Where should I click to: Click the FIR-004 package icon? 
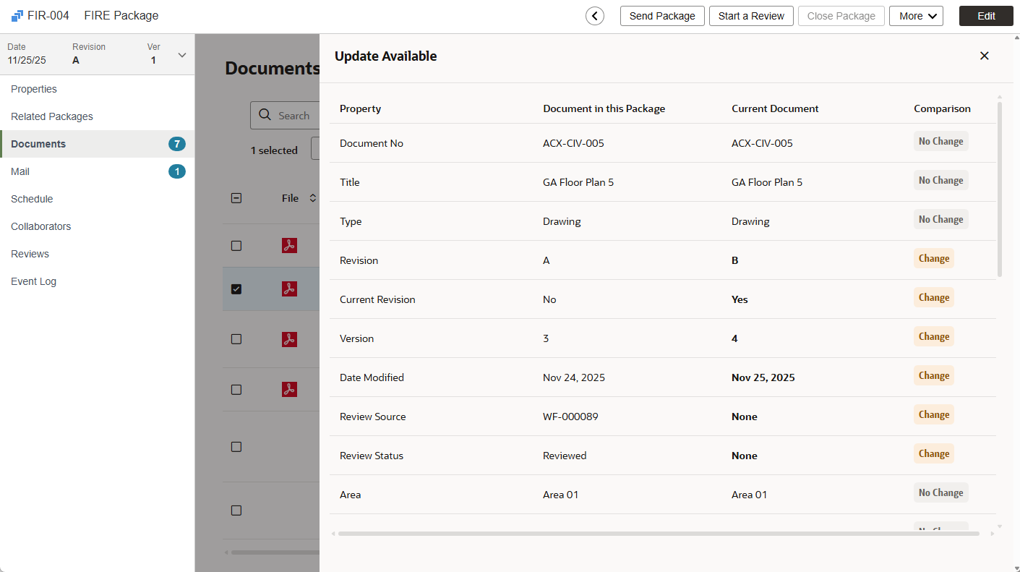pos(17,16)
